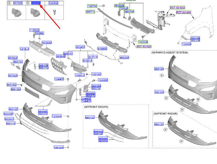Open the REF.60-640 reference near 1125DB
Screen dimensions: 217x164
tap(144, 46)
